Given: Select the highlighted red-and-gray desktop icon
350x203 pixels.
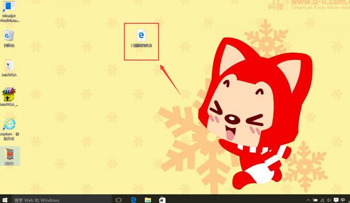Looking at the screenshot, I should (10, 154).
